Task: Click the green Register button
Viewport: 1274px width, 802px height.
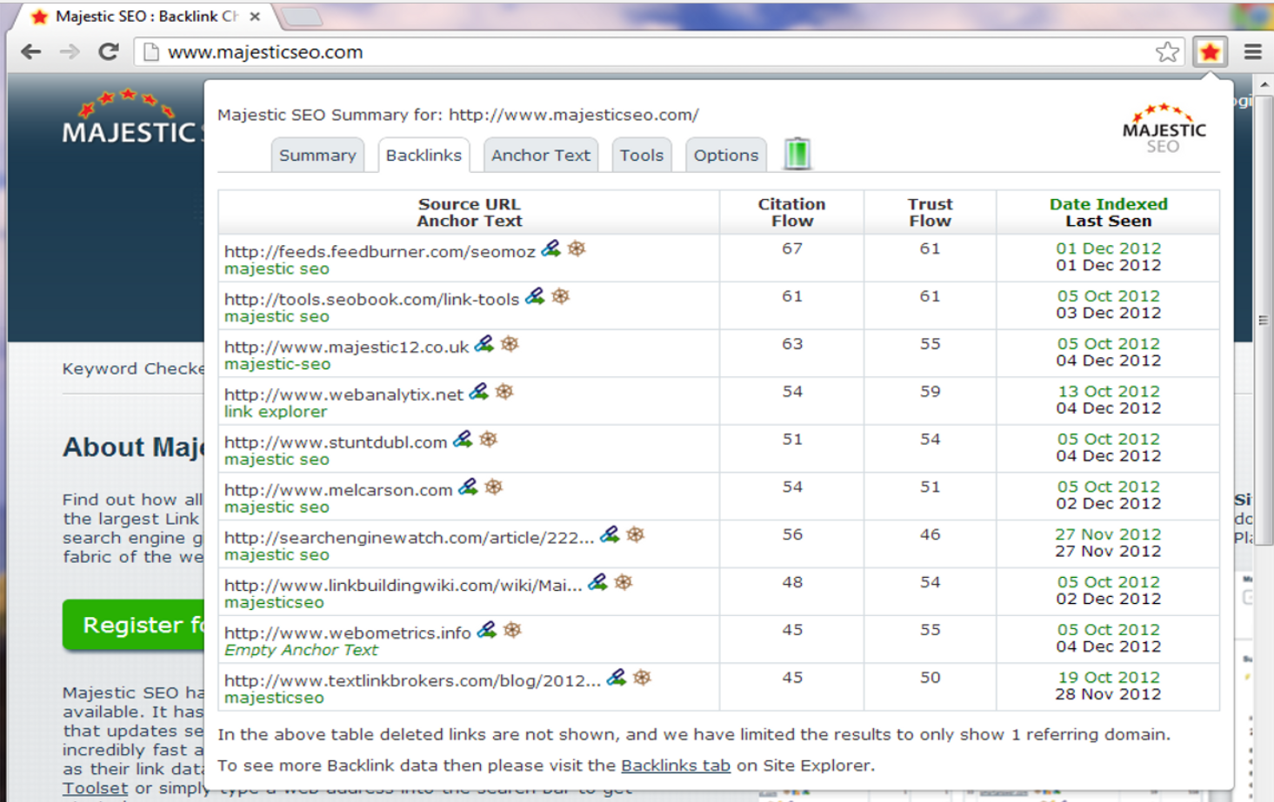Action: coord(134,625)
